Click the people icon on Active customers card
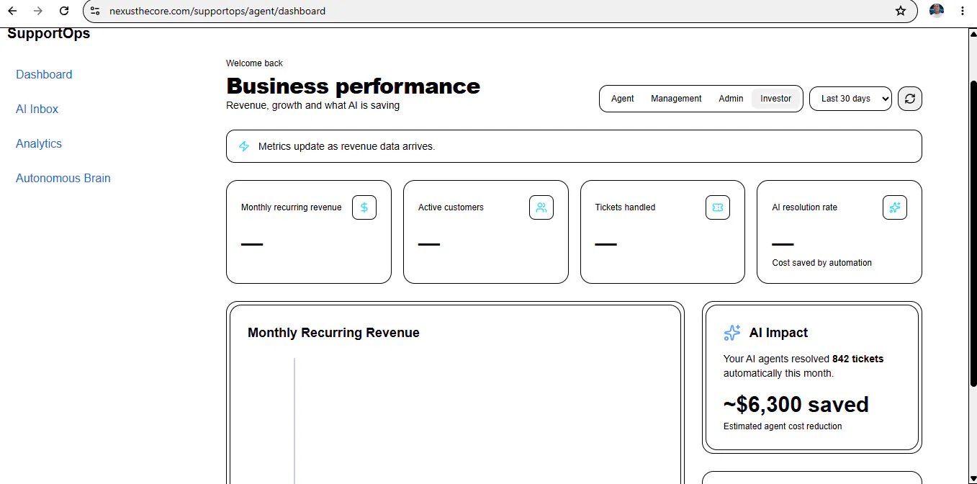This screenshot has height=484, width=977. coord(541,207)
